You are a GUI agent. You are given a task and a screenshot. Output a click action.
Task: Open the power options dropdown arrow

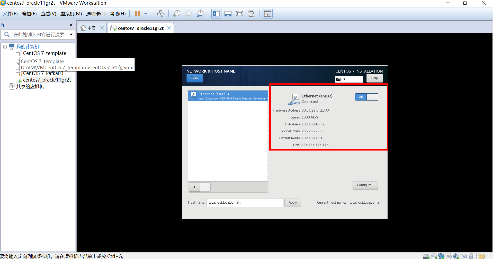click(x=146, y=14)
